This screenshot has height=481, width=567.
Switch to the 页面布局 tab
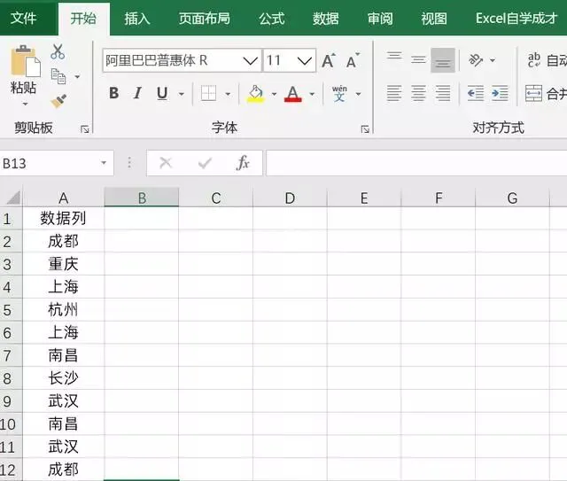point(205,19)
